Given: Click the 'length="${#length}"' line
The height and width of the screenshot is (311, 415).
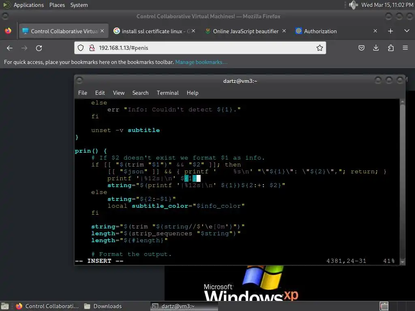Looking at the screenshot, I should coord(129,241).
